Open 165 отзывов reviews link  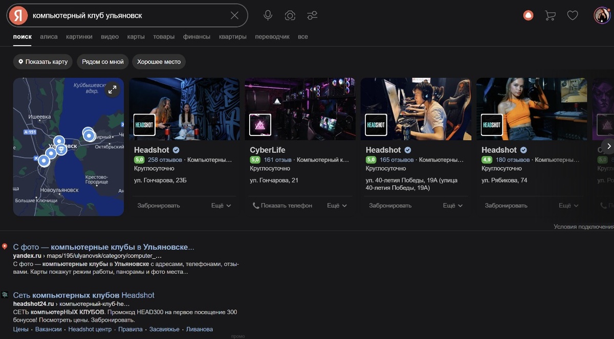click(x=397, y=160)
